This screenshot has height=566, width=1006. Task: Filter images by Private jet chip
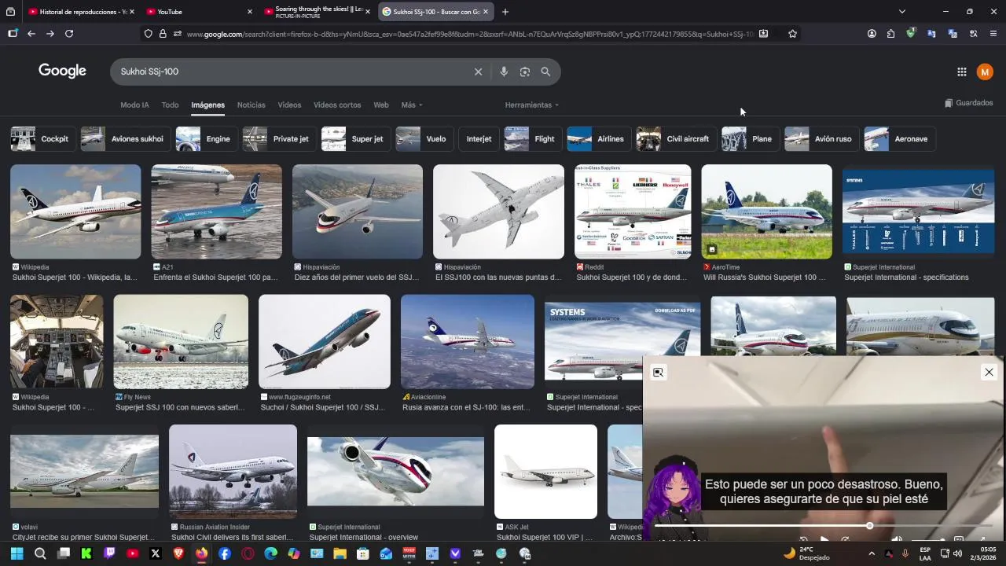click(x=278, y=139)
